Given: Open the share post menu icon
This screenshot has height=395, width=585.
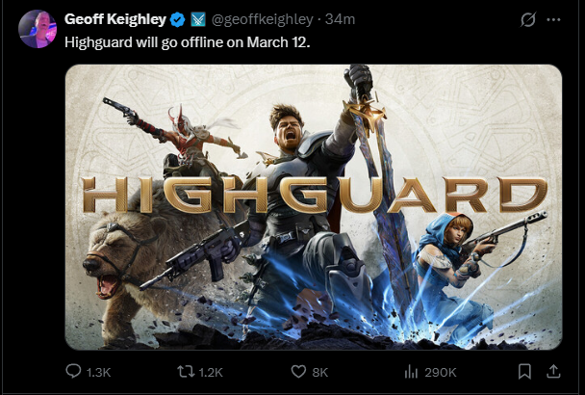Looking at the screenshot, I should (x=553, y=372).
